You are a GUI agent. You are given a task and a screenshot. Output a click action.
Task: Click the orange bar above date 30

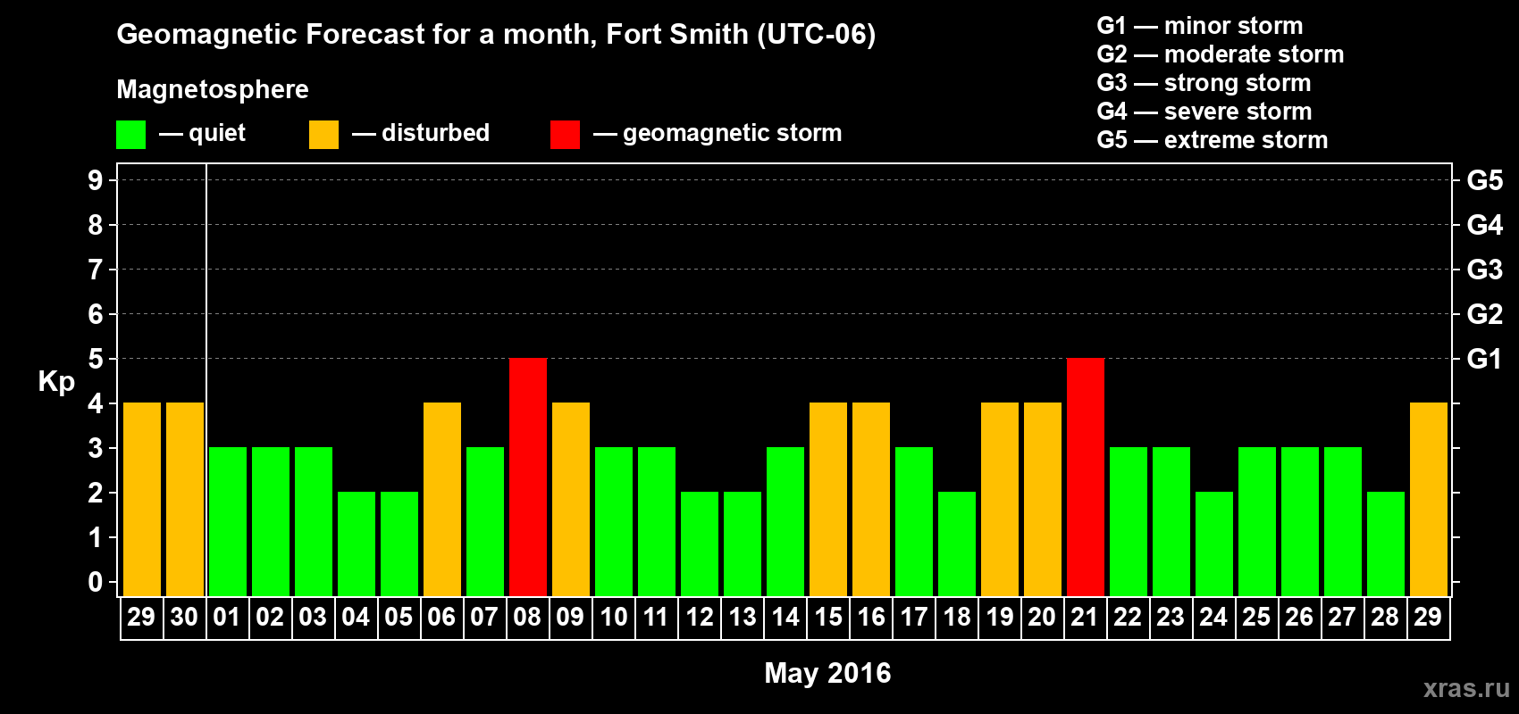coord(185,500)
